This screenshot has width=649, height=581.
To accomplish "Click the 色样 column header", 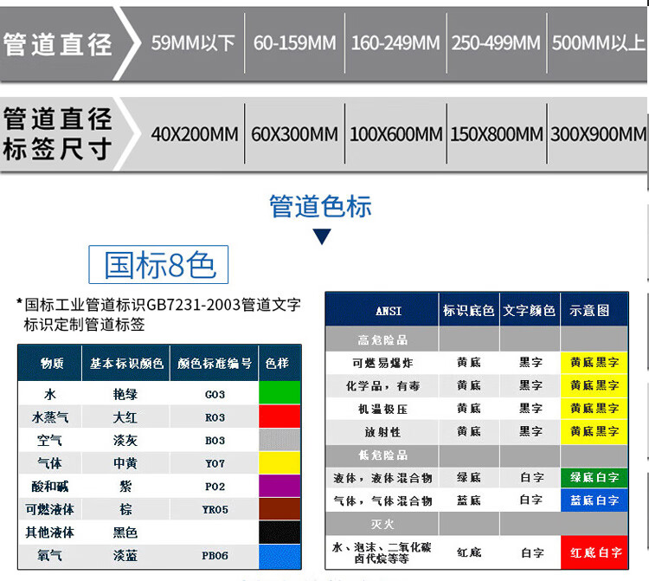I will 278,364.
